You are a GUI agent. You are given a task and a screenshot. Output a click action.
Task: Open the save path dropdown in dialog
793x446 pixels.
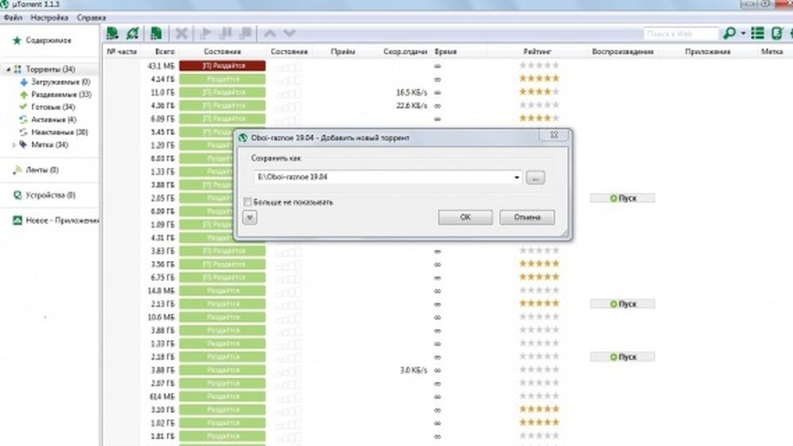point(517,178)
